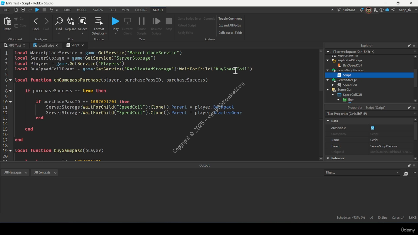Click the Explorer filter funnel icon
The height and width of the screenshot is (235, 418).
(x=329, y=52)
